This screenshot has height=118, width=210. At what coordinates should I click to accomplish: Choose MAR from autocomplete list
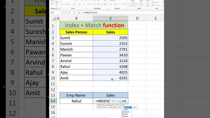click(127, 110)
